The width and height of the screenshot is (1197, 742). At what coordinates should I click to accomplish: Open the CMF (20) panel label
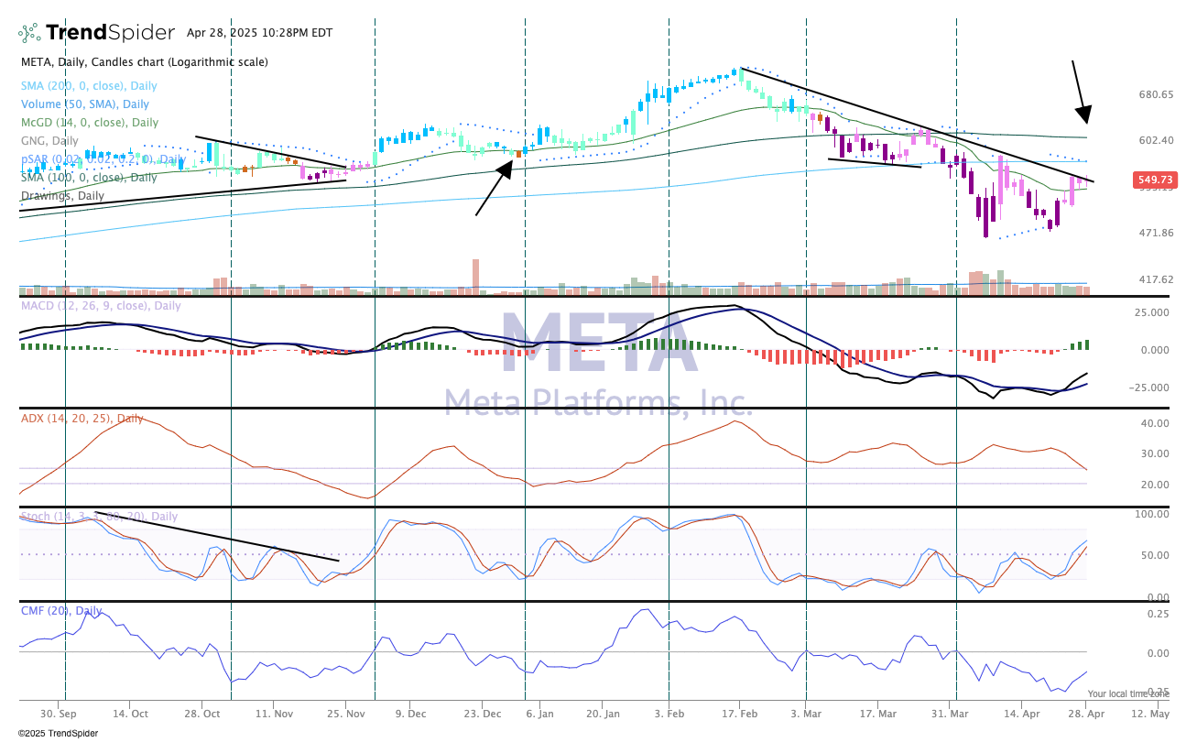[61, 611]
